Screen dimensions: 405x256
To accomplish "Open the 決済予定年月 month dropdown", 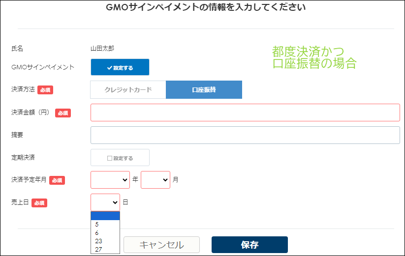I will pos(156,180).
